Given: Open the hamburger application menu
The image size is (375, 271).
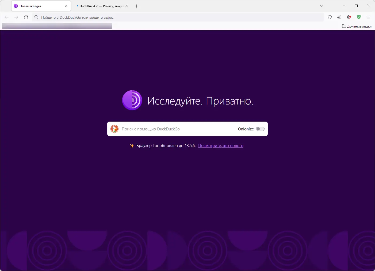Looking at the screenshot, I should coord(368,17).
